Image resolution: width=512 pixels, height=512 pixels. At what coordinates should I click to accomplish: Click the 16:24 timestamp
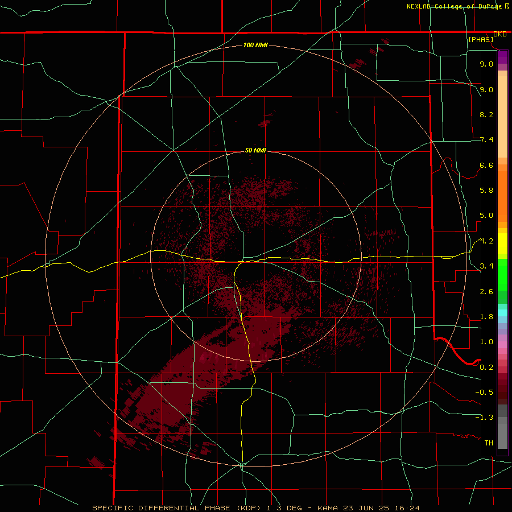point(408,508)
